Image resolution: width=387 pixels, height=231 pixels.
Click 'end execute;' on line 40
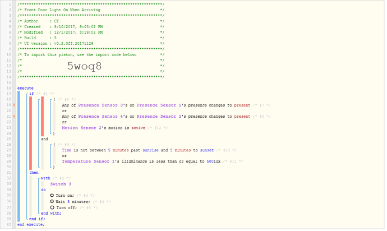click(31, 225)
